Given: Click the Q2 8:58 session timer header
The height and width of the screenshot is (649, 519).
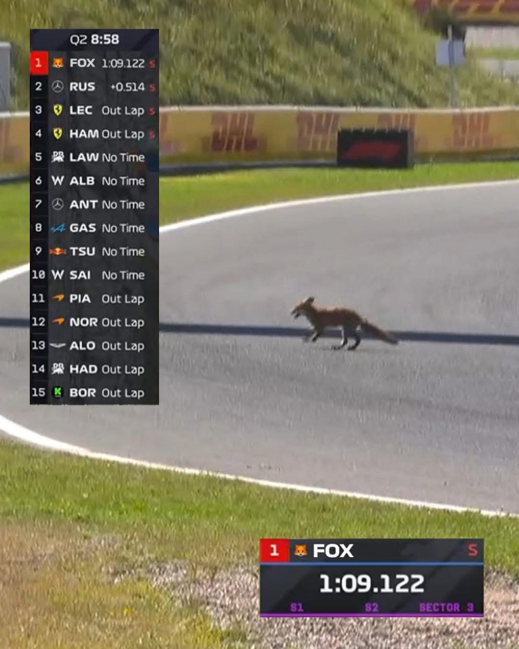Looking at the screenshot, I should click(94, 40).
